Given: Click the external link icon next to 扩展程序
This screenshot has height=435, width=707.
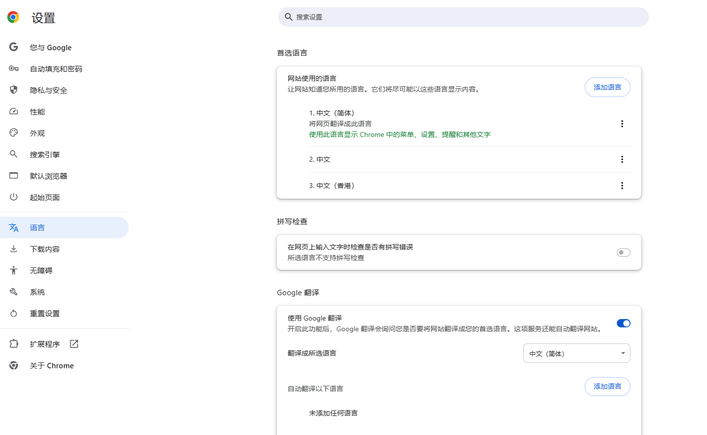Looking at the screenshot, I should click(x=74, y=344).
